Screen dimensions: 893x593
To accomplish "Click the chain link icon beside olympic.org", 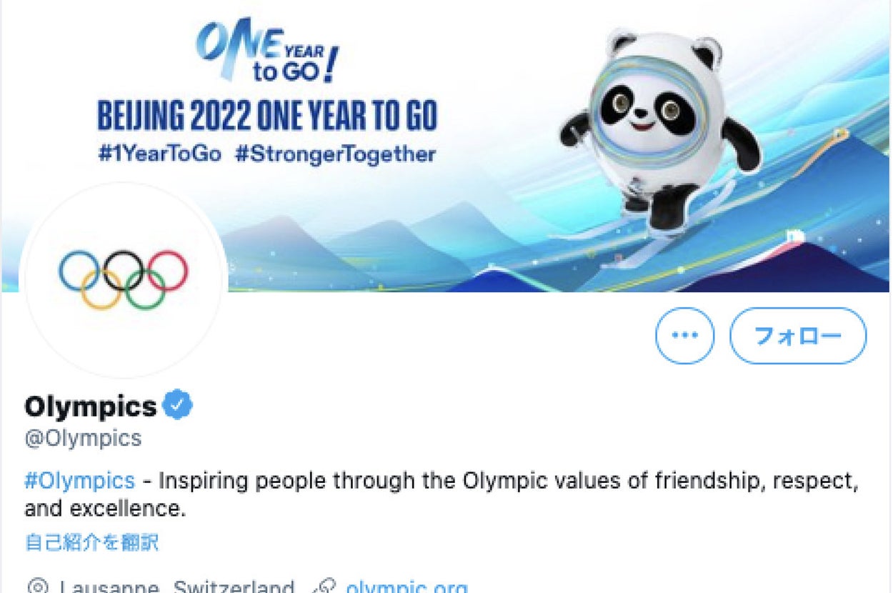I will point(325,587).
